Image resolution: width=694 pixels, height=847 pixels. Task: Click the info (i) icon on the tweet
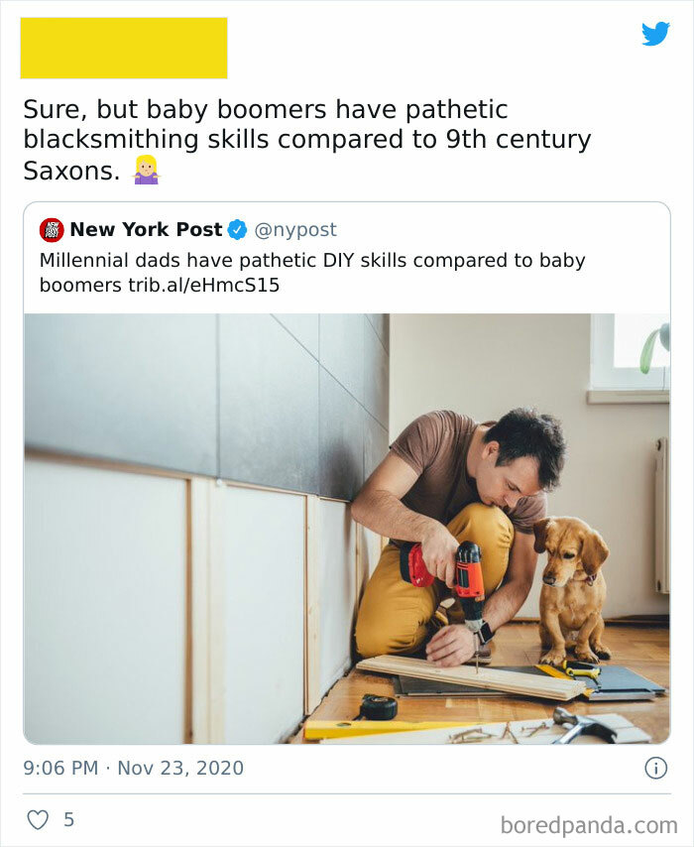tap(657, 767)
